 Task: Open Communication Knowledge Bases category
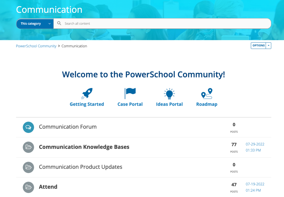coord(84,147)
